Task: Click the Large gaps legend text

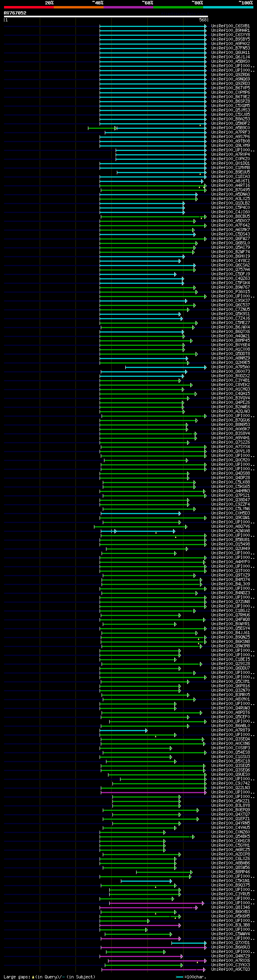Action: (x=49, y=977)
